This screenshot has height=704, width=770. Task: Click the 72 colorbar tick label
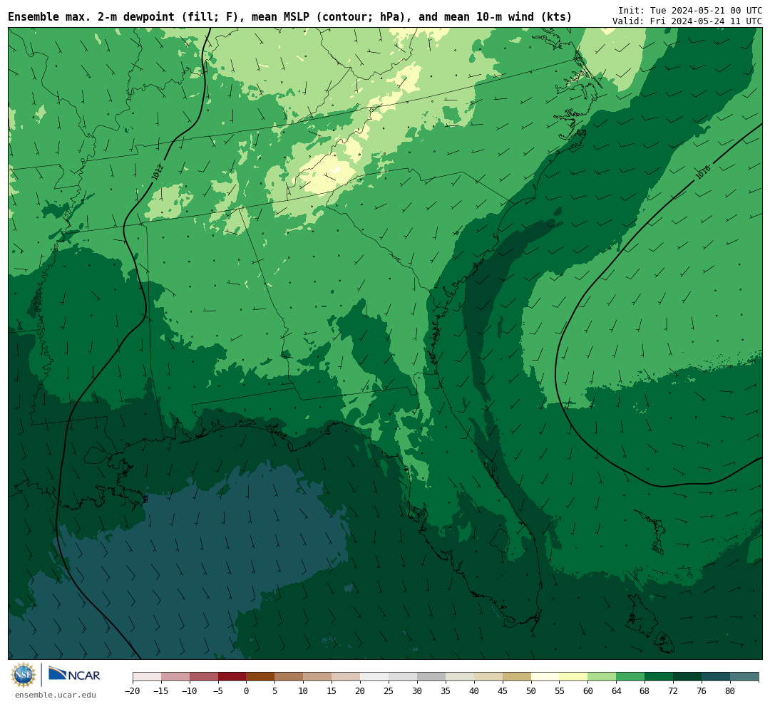click(x=674, y=691)
